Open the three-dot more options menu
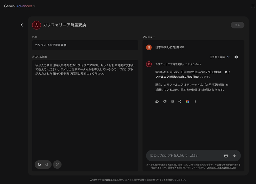 click(195, 101)
